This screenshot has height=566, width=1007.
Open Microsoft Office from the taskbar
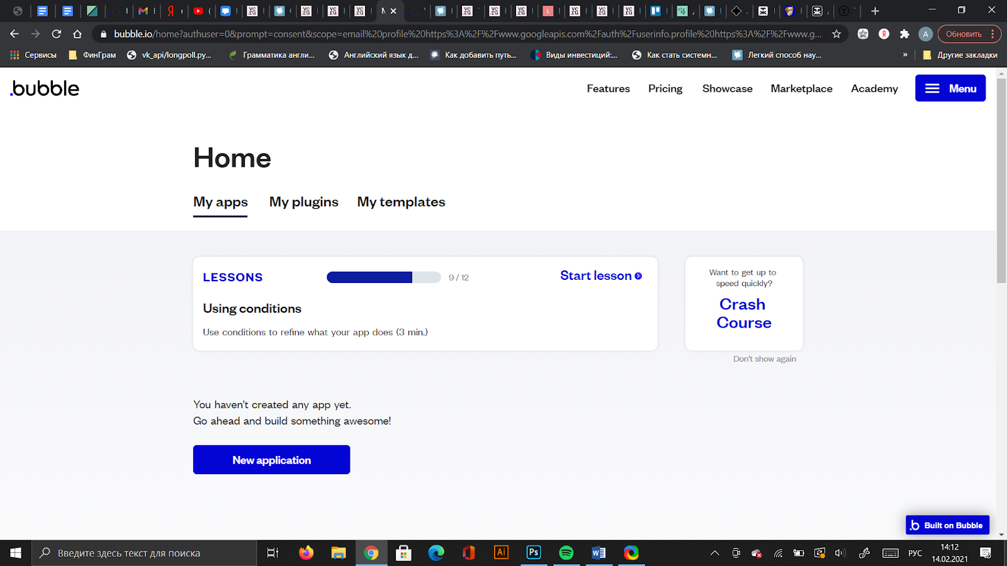pos(469,553)
